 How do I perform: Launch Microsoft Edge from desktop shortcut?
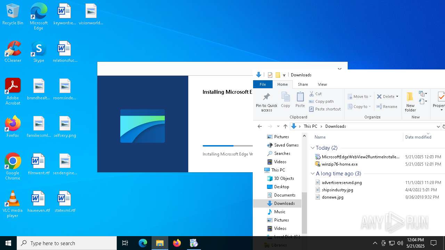tap(39, 16)
